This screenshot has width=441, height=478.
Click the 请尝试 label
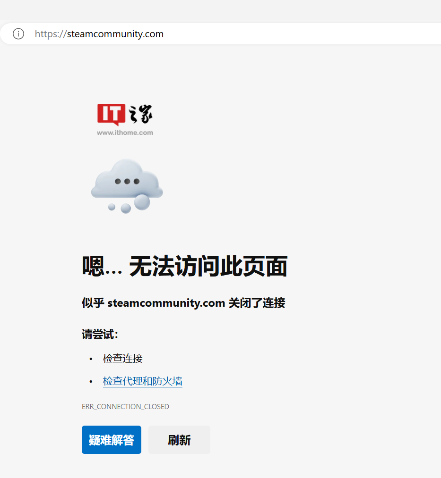[100, 334]
